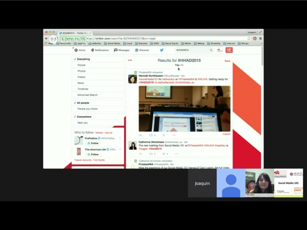Open Twitter Notifications
The image size is (307, 230).
coord(99,50)
